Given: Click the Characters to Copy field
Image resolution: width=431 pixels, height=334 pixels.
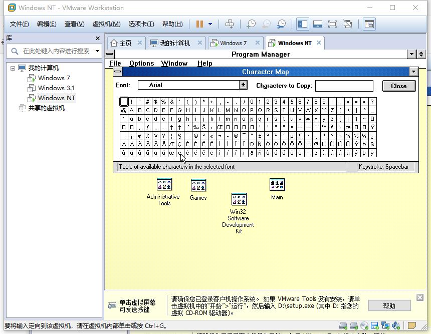Looking at the screenshot, I should [x=344, y=86].
